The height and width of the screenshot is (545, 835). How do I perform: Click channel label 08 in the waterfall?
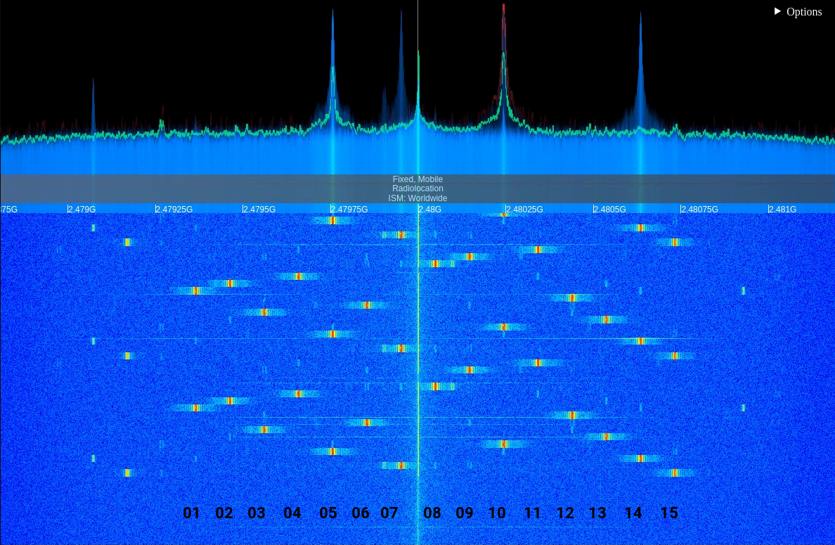(x=432, y=513)
